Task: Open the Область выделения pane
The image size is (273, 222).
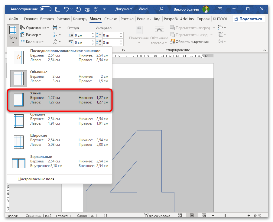Action: 189,42
